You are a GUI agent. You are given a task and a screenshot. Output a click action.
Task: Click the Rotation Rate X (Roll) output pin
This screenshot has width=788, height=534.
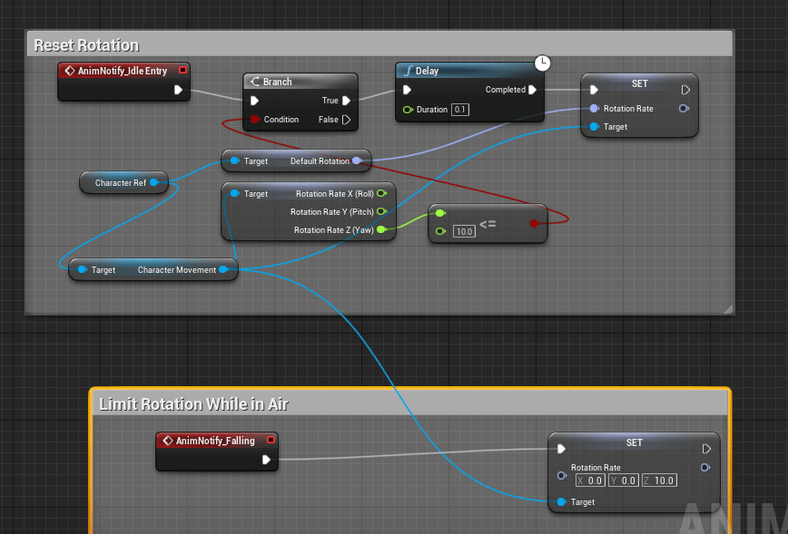[382, 193]
